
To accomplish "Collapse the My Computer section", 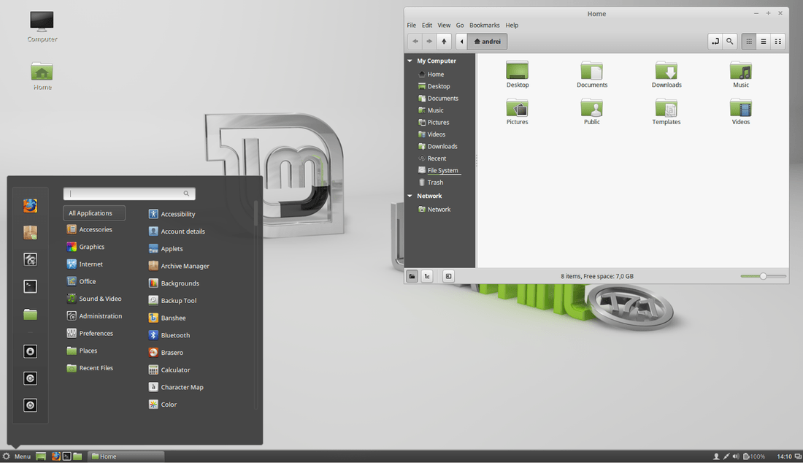I will [x=410, y=61].
